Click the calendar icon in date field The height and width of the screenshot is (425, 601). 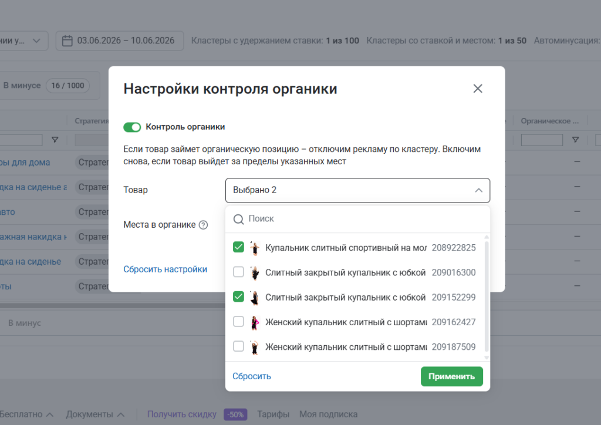pos(67,41)
